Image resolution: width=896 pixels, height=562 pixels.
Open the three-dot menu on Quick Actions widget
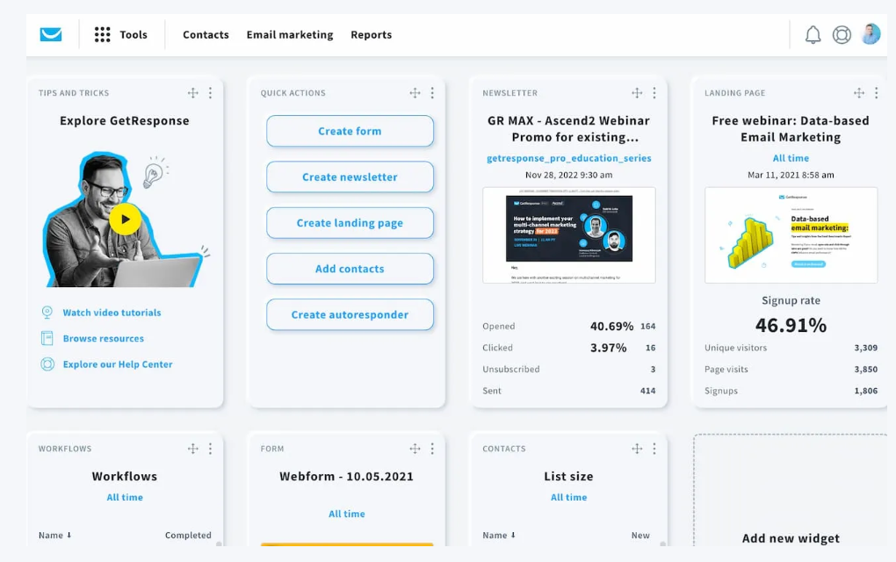(432, 93)
